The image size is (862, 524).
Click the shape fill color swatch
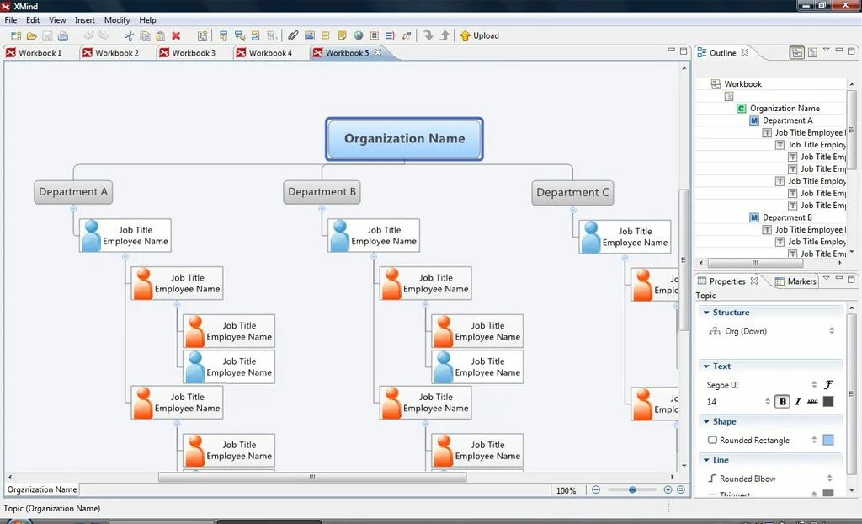[x=828, y=440]
